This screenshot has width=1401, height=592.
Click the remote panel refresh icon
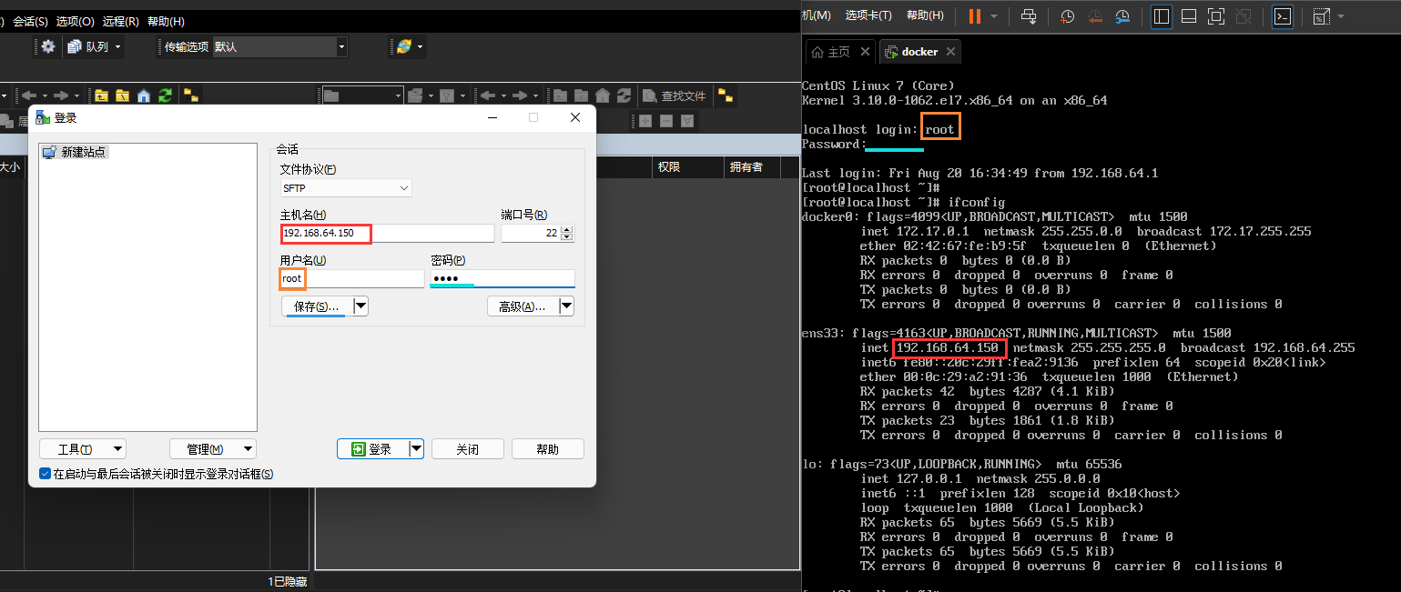624,95
